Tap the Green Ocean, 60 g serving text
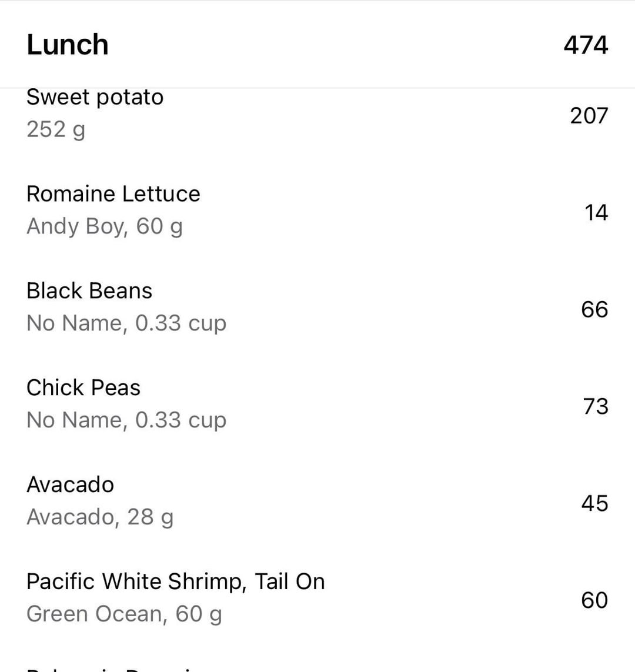 (x=124, y=614)
